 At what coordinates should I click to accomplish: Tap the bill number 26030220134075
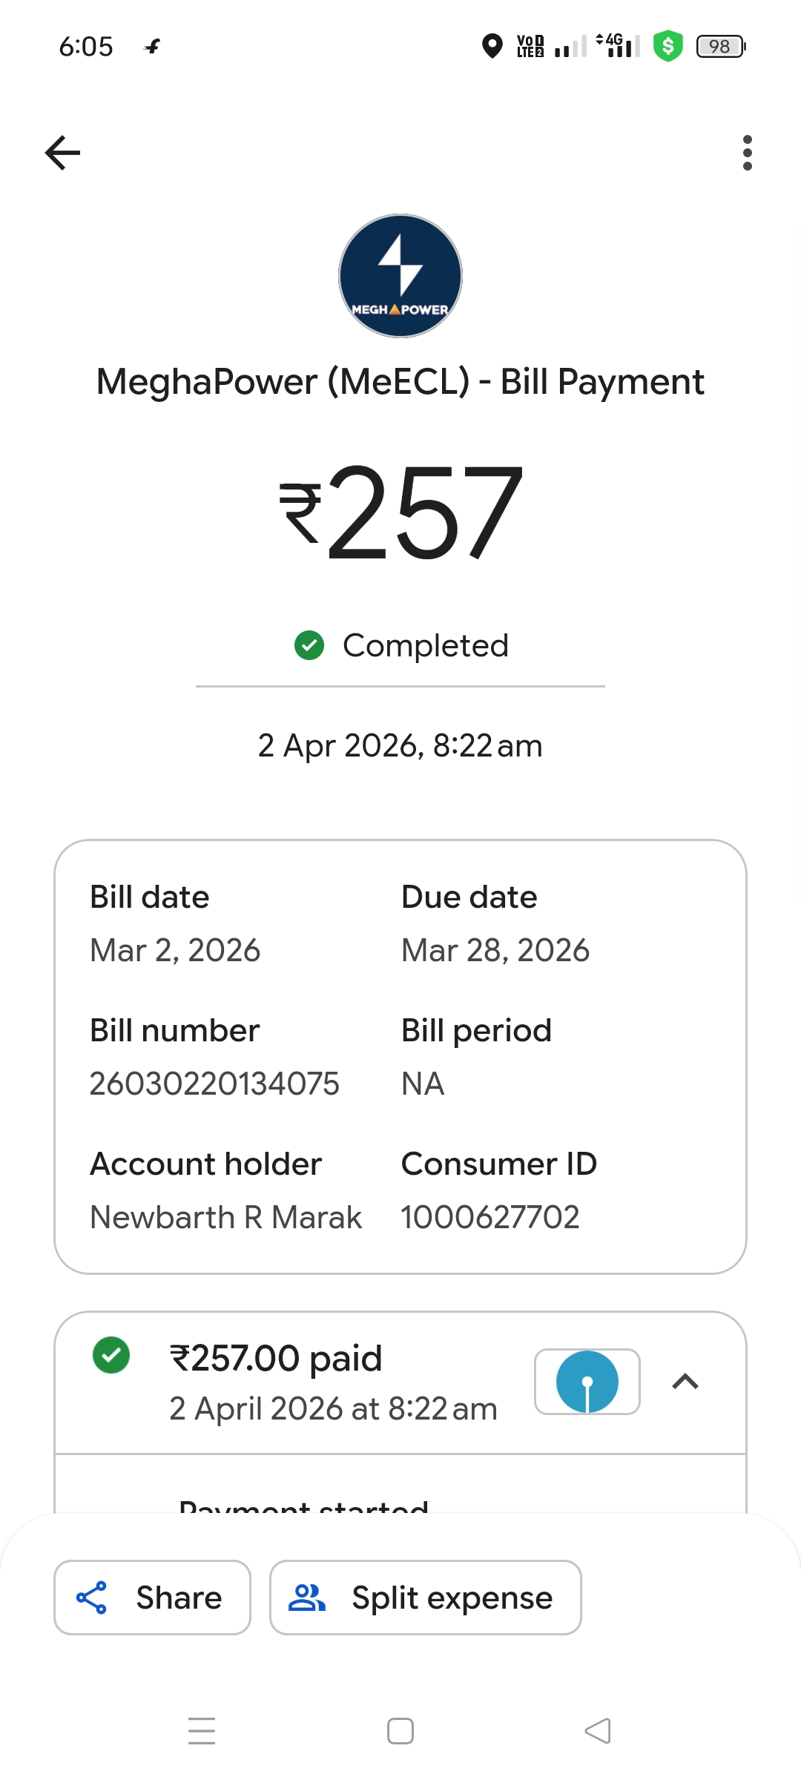[214, 1084]
